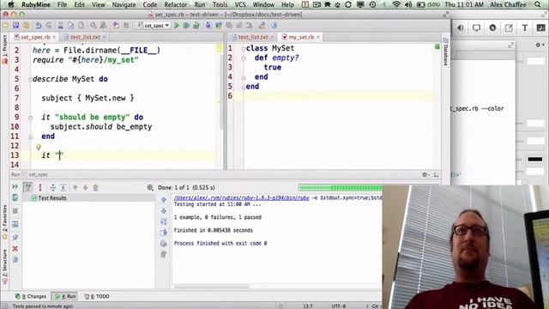549x309 pixels.
Task: Toggle the hide passed tests filter
Action: click(28, 187)
